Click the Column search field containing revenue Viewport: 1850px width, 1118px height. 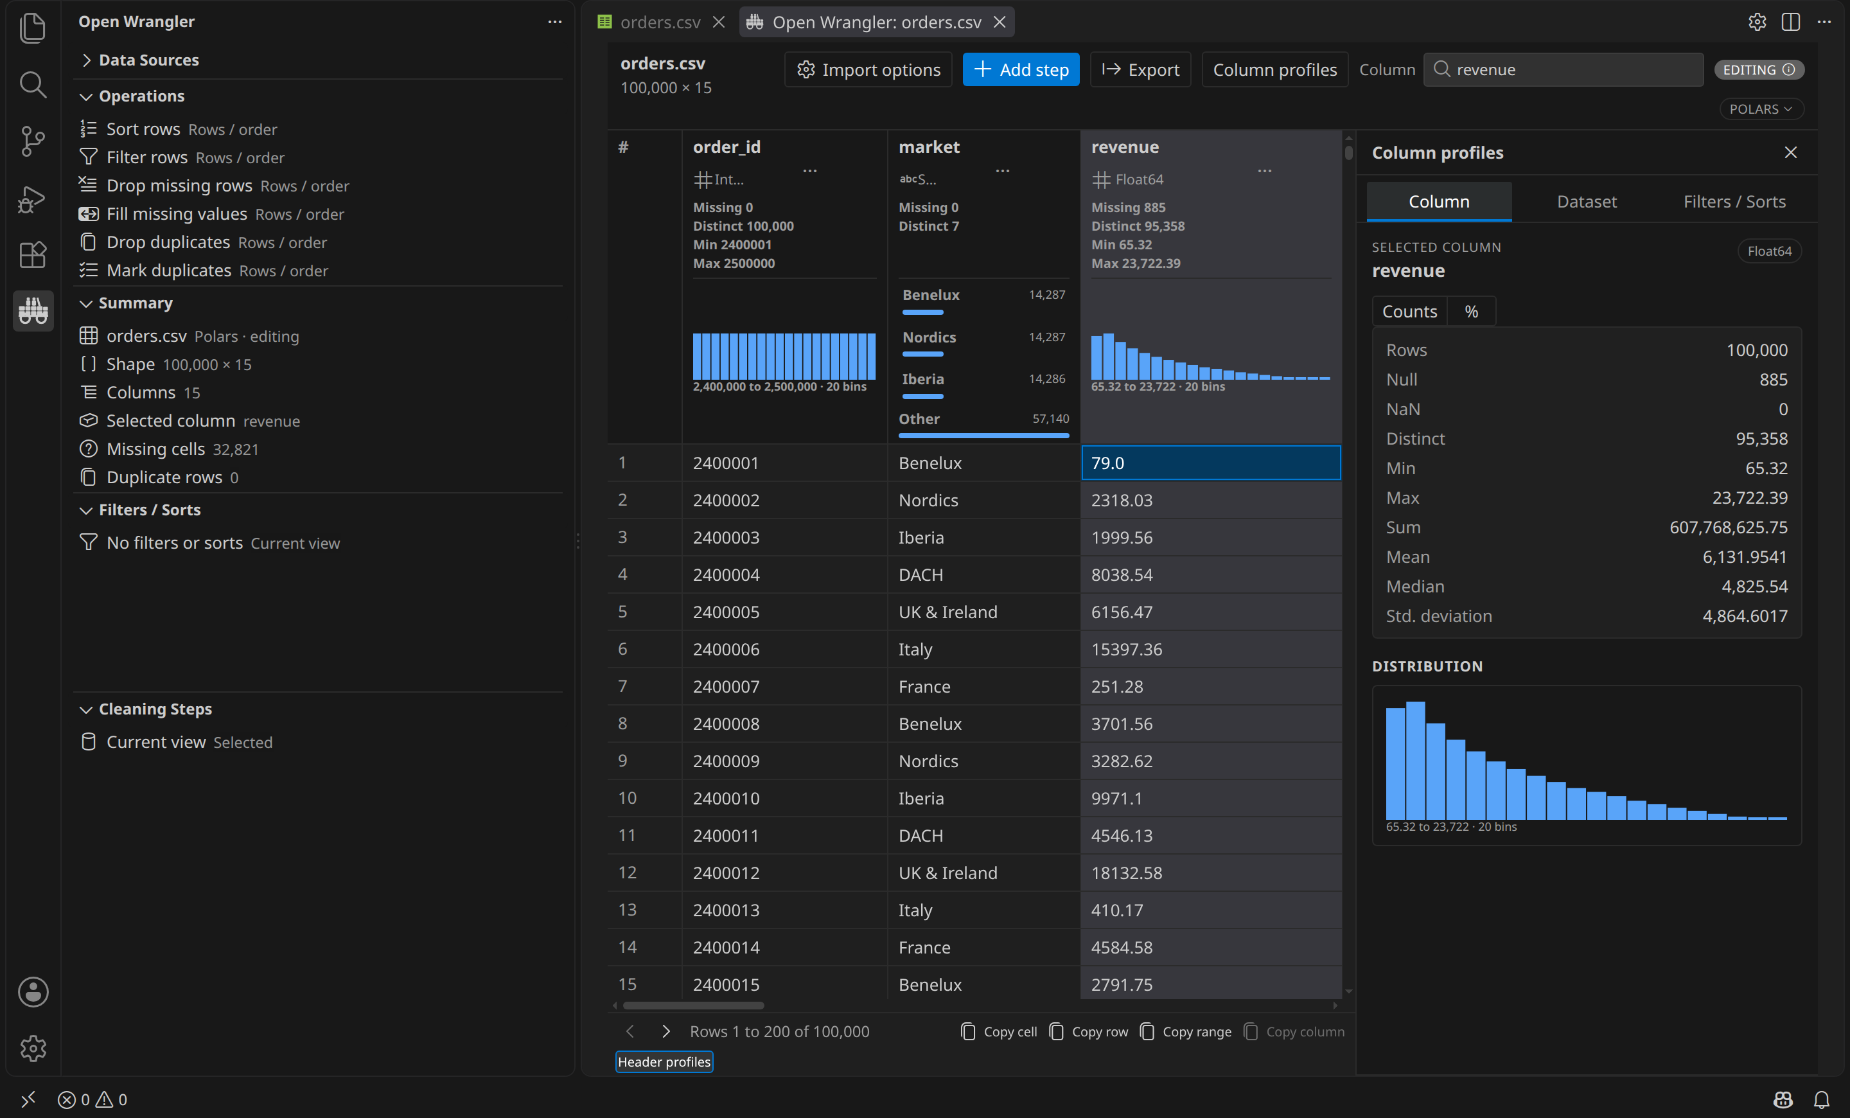[1564, 69]
